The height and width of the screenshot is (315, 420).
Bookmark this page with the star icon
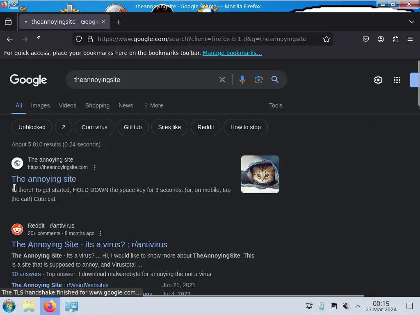coord(326,39)
